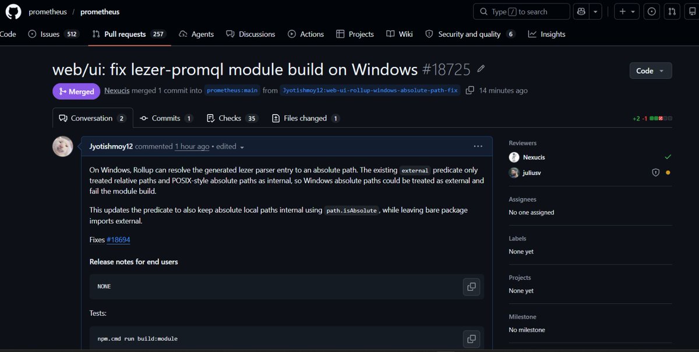The image size is (699, 352).
Task: Click Nexucis reviewer avatar
Action: [x=514, y=157]
